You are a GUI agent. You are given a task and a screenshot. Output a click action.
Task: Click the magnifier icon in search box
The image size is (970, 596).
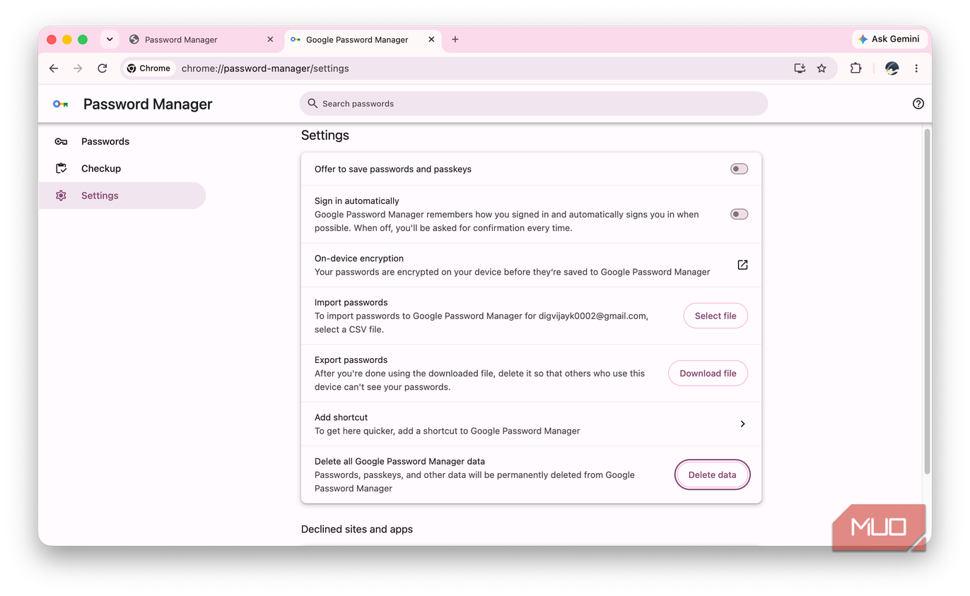(312, 104)
